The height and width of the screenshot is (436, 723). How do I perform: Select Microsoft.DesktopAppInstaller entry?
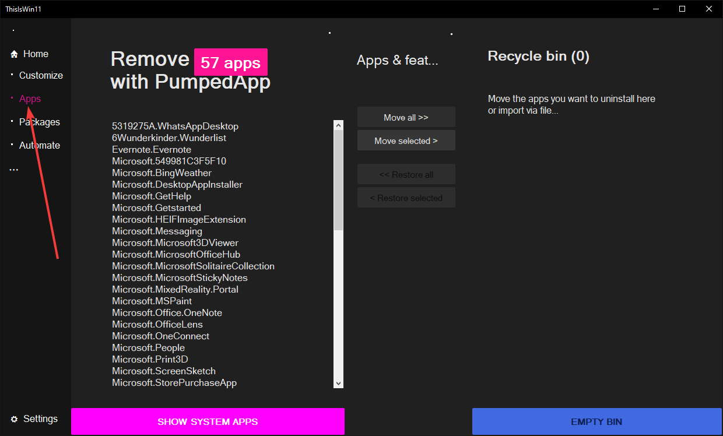pos(177,184)
